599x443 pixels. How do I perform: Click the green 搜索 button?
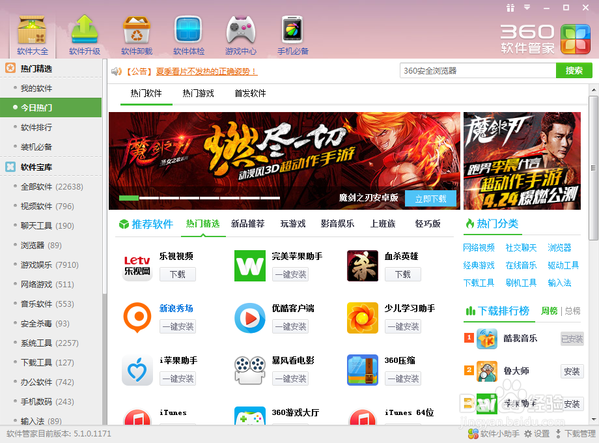coord(574,71)
